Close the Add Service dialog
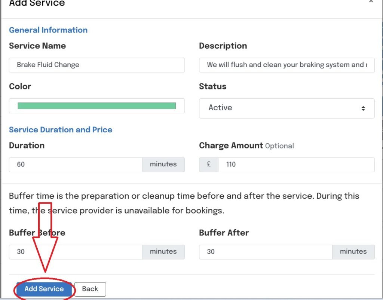 (x=371, y=2)
